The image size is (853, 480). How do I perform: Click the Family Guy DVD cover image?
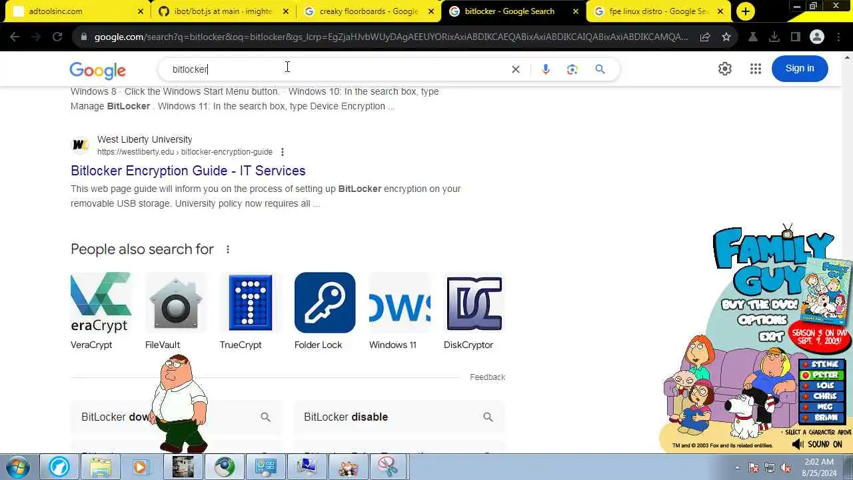pos(825,291)
